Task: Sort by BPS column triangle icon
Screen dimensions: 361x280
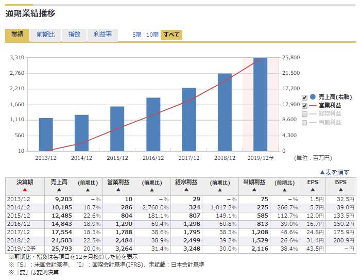Action: [340, 190]
